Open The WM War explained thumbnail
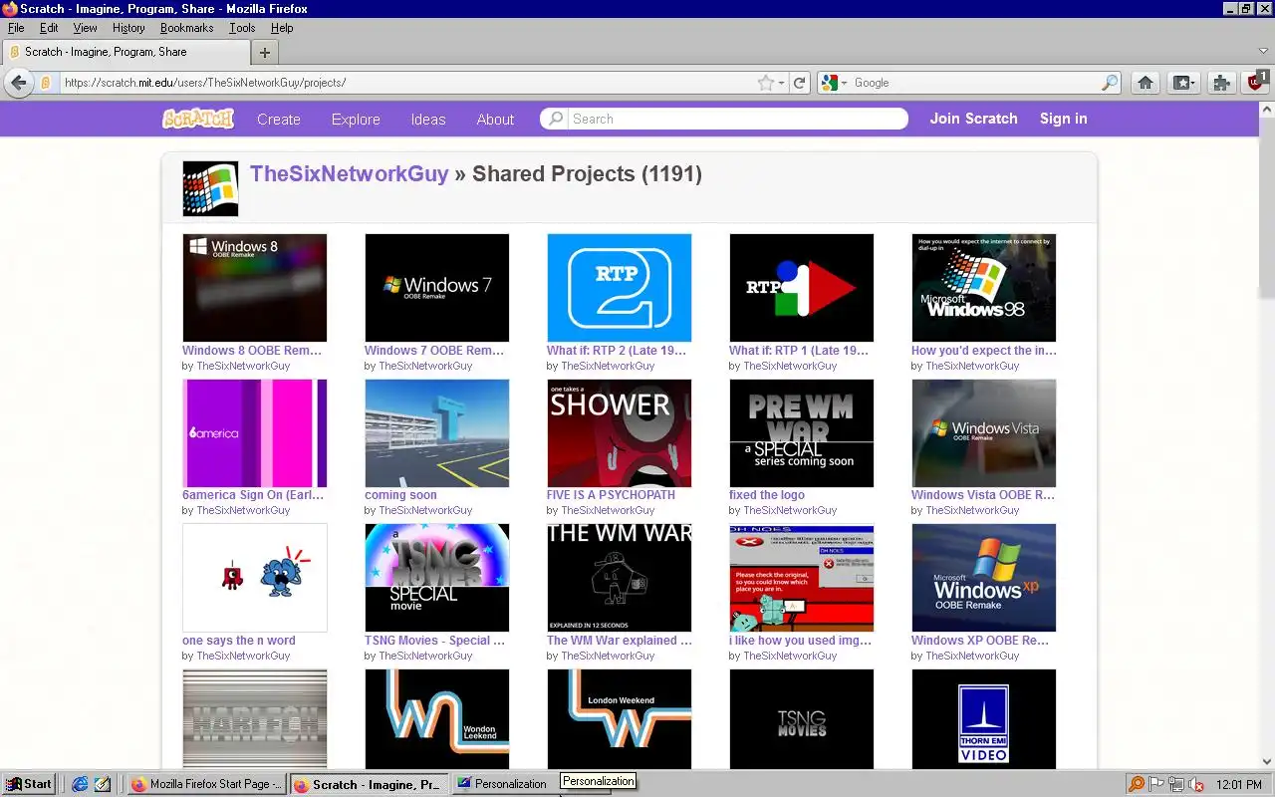The image size is (1275, 797). [620, 578]
